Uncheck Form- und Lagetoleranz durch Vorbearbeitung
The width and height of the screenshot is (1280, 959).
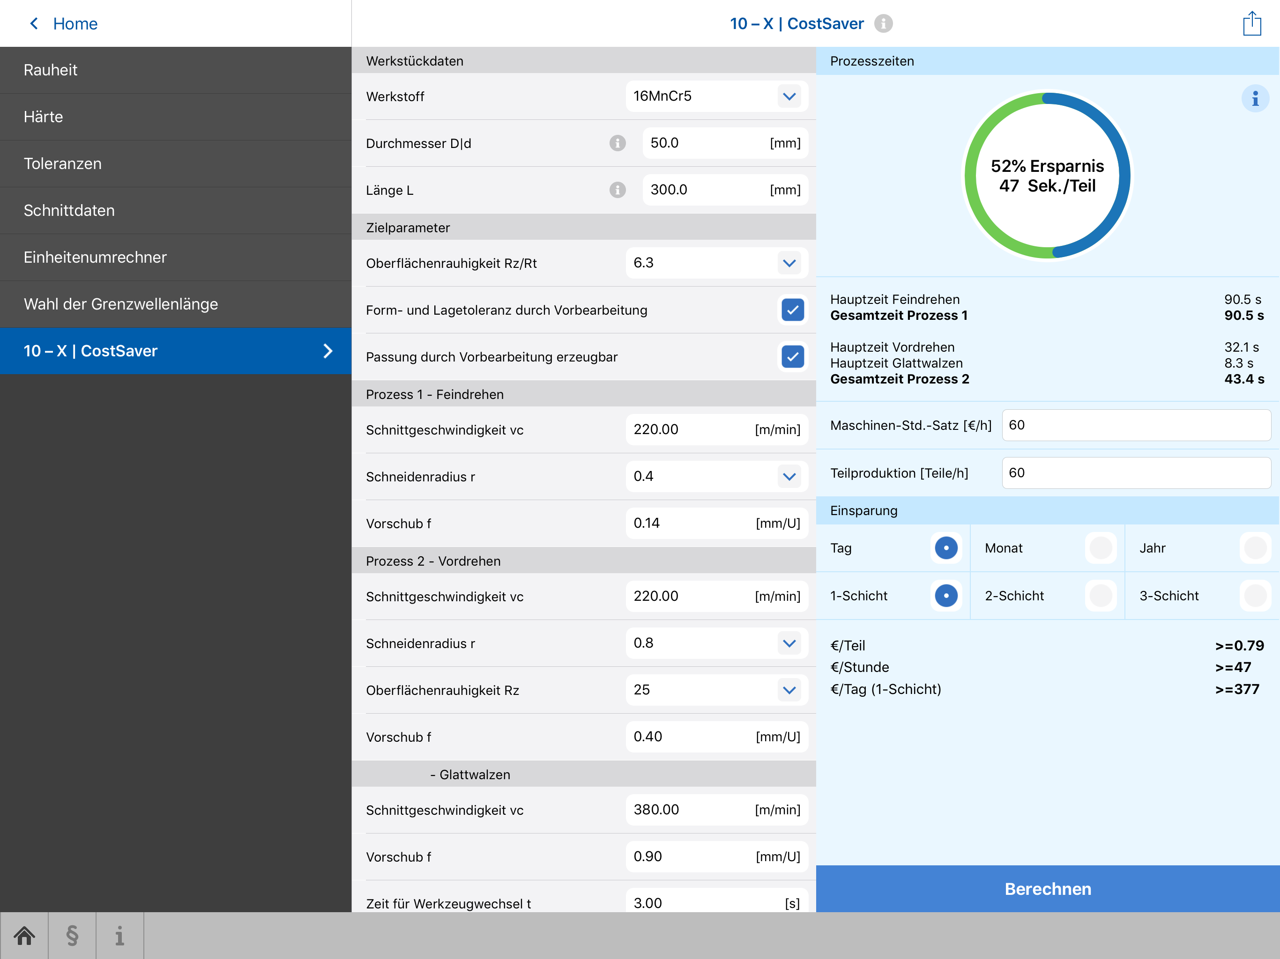click(x=792, y=310)
